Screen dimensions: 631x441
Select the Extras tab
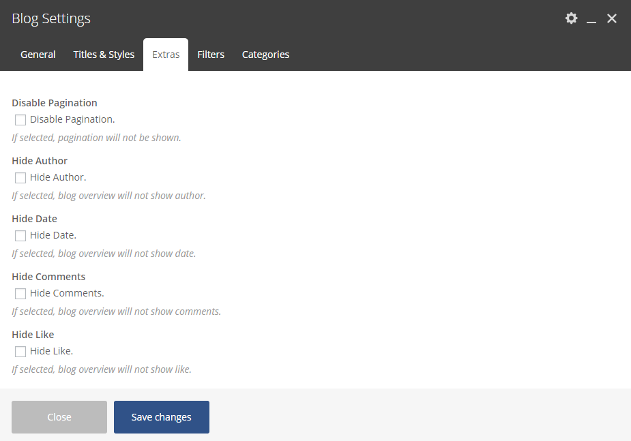(166, 55)
